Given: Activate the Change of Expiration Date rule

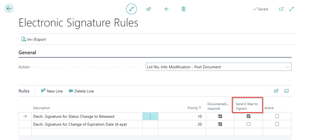Looking at the screenshot, I should tap(277, 124).
